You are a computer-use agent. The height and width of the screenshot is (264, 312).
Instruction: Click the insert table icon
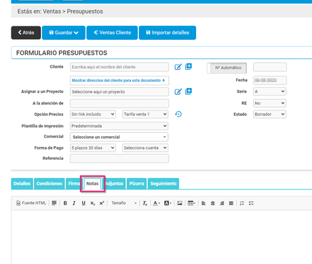tap(191, 203)
